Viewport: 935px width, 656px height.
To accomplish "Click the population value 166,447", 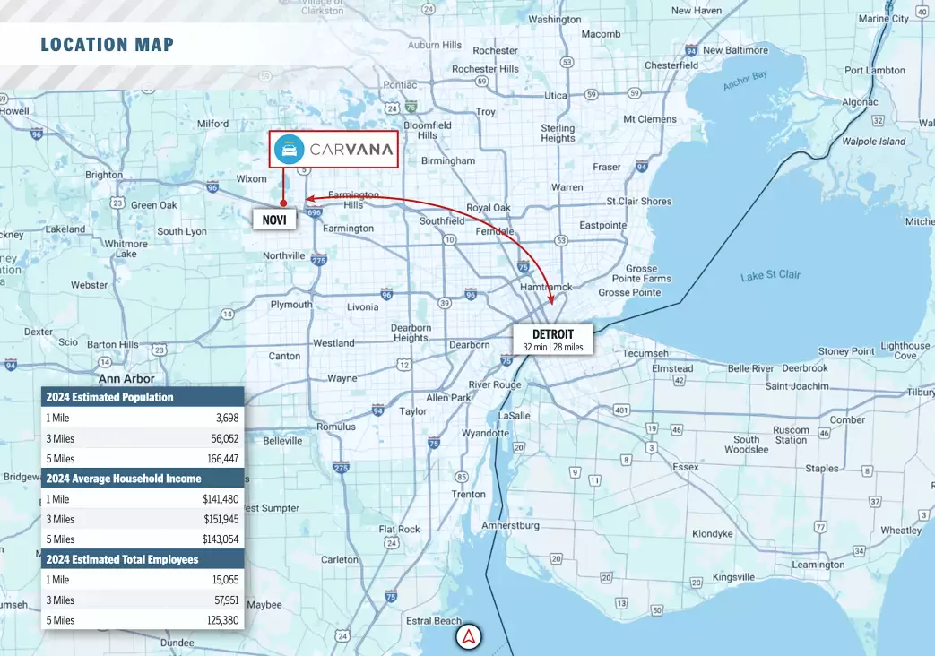I will pyautogui.click(x=223, y=459).
